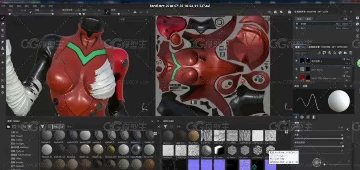Screen dimensions: 360x170
Task: Click the filter funnel in the left shelf
Action: [43, 127]
